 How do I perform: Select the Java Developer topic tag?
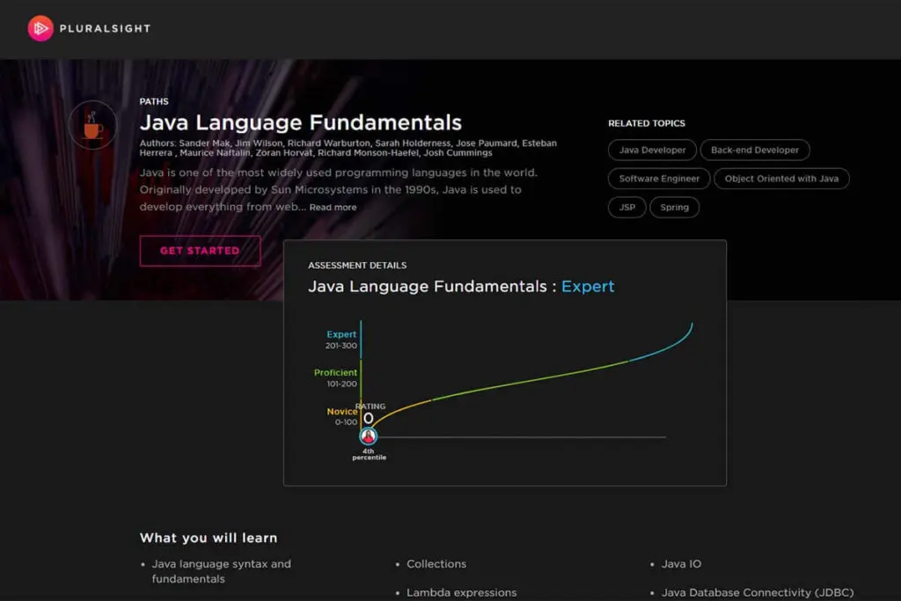click(652, 150)
